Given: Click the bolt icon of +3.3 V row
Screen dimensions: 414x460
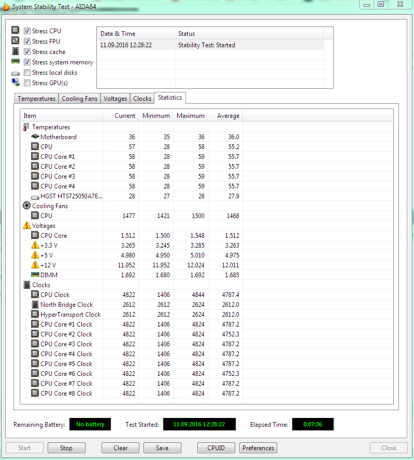Looking at the screenshot, I should tap(35, 245).
